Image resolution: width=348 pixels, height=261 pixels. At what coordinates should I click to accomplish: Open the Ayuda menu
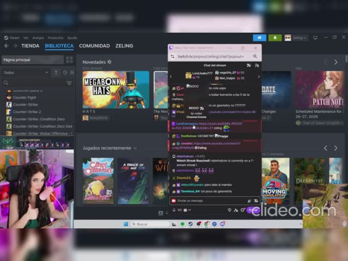(x=72, y=38)
